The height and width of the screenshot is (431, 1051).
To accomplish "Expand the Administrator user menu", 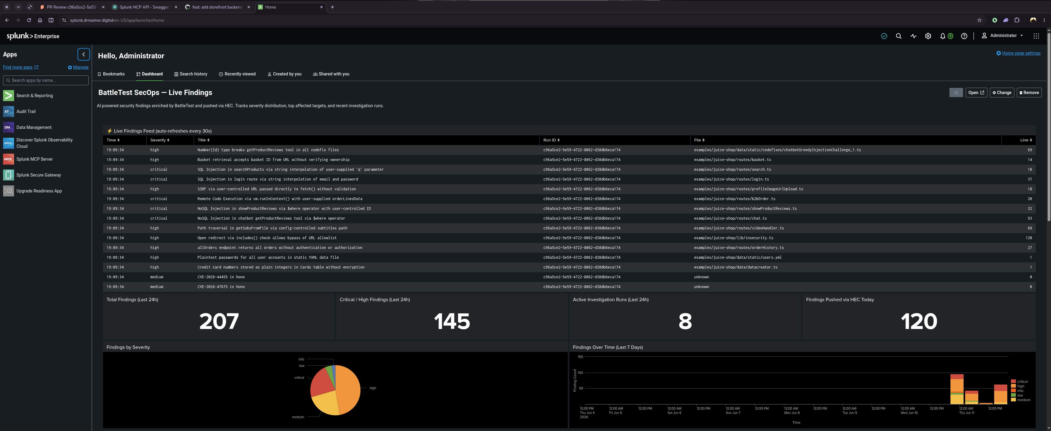I will click(1002, 35).
